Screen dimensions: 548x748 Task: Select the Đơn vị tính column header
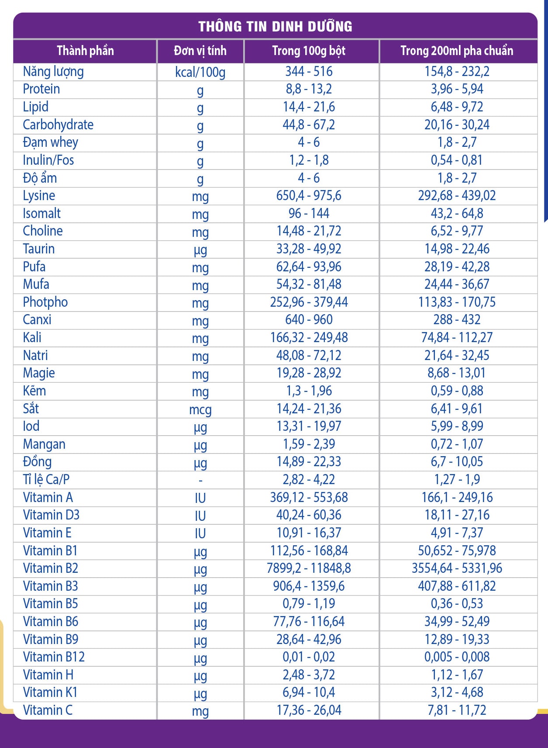[200, 51]
